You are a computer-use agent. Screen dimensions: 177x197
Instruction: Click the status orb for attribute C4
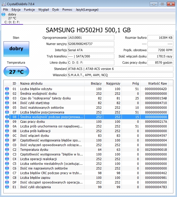[7, 159]
